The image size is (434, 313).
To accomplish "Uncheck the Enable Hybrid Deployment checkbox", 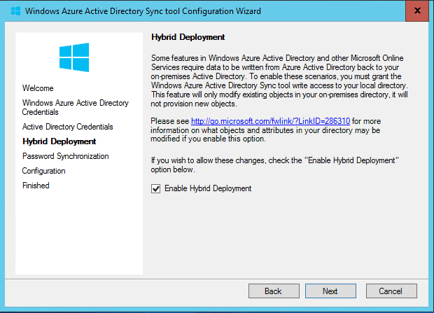I will [x=155, y=189].
